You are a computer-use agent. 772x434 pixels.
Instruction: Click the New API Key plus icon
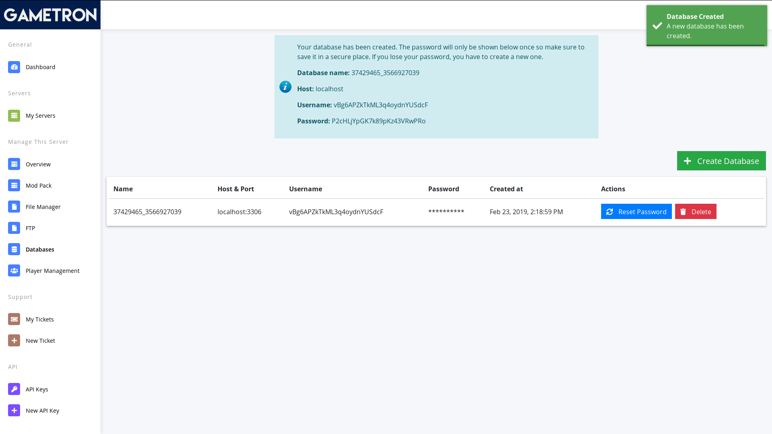point(14,410)
